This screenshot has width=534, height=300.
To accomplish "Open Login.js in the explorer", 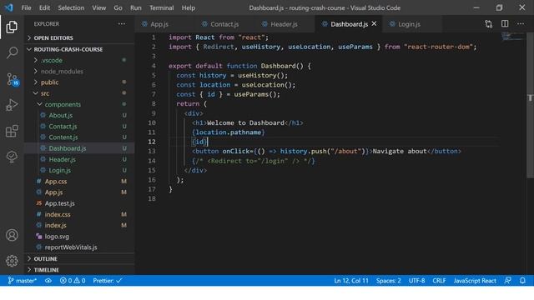I will (x=79, y=170).
